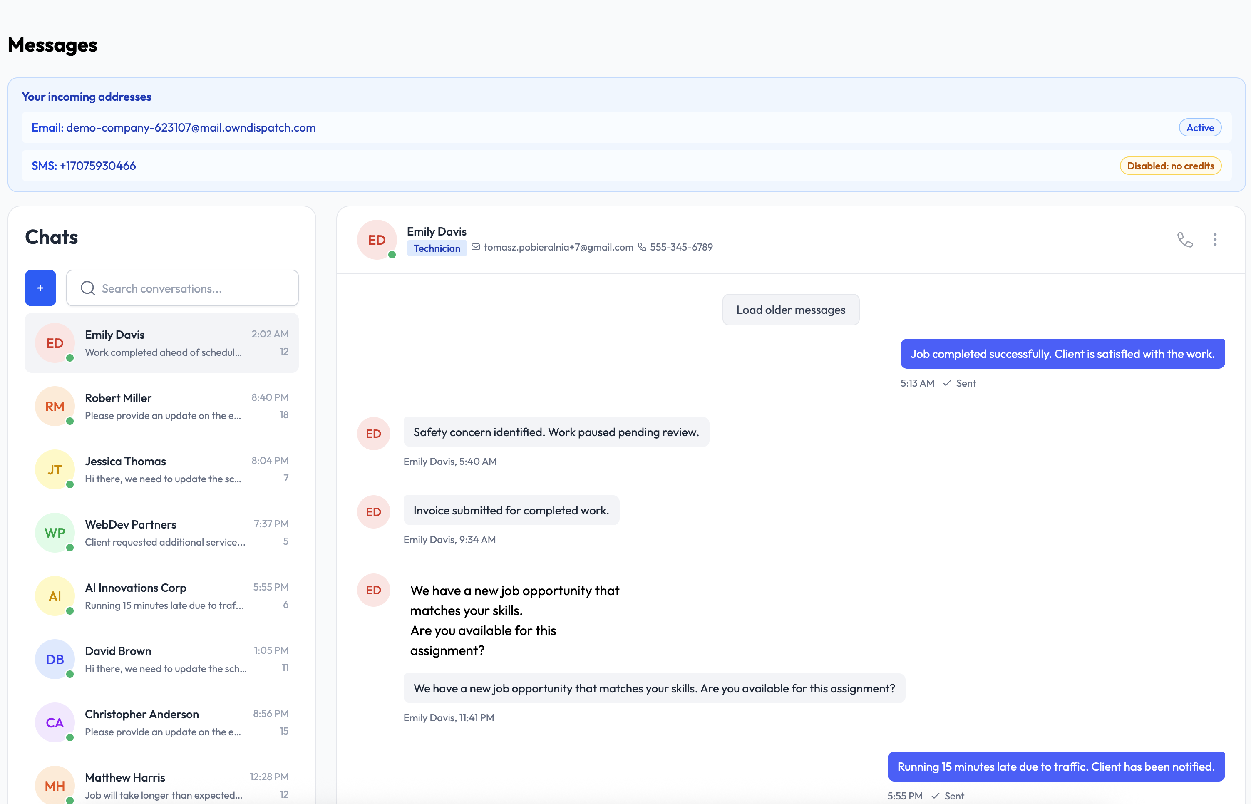Click the Technician role badge

437,248
